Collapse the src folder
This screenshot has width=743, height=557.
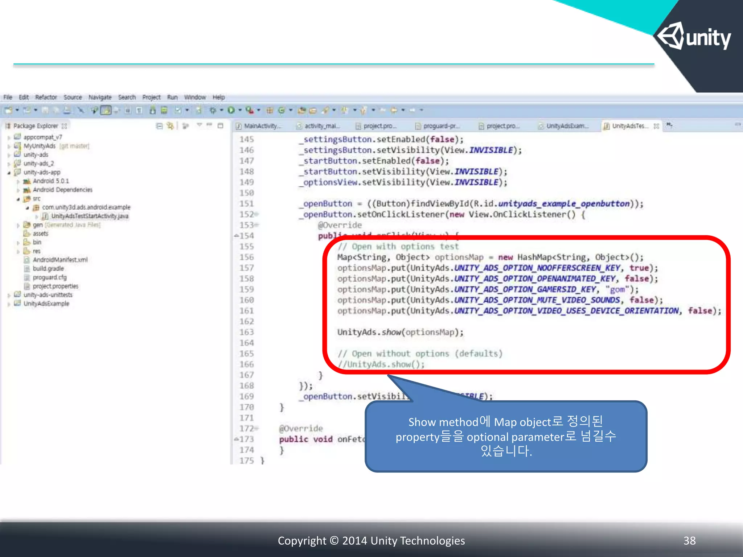tap(18, 199)
